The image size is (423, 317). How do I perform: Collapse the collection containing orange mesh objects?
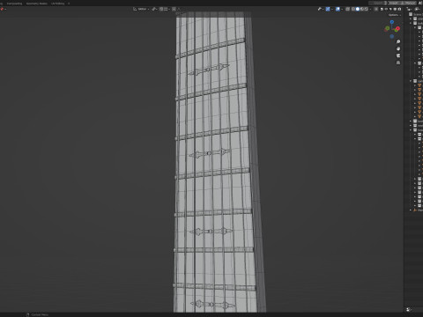coord(411,81)
